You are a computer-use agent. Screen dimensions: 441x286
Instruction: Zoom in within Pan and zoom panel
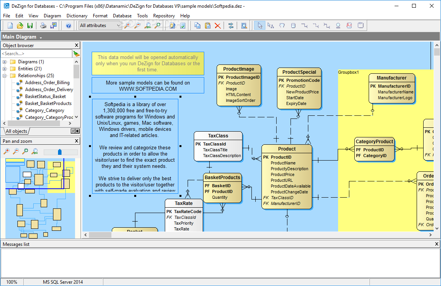pyautogui.click(x=7, y=152)
